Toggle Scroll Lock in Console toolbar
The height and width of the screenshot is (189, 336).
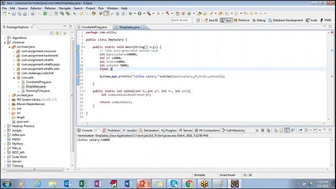(281, 130)
